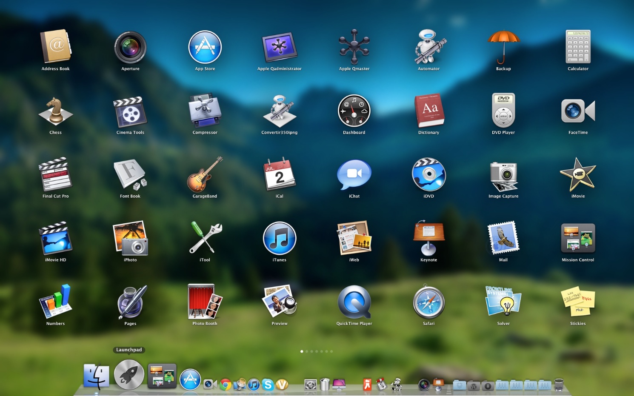The height and width of the screenshot is (396, 634).
Task: Click the App Store Dock icon
Action: [x=190, y=379]
